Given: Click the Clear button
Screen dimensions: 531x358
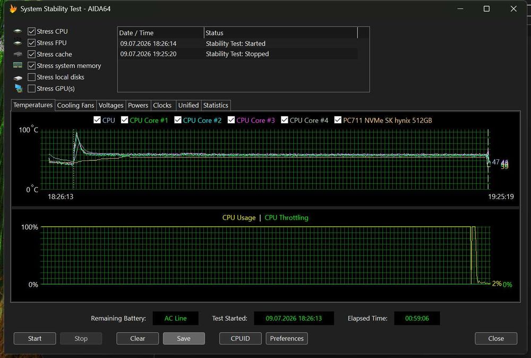Looking at the screenshot, I should pos(138,338).
